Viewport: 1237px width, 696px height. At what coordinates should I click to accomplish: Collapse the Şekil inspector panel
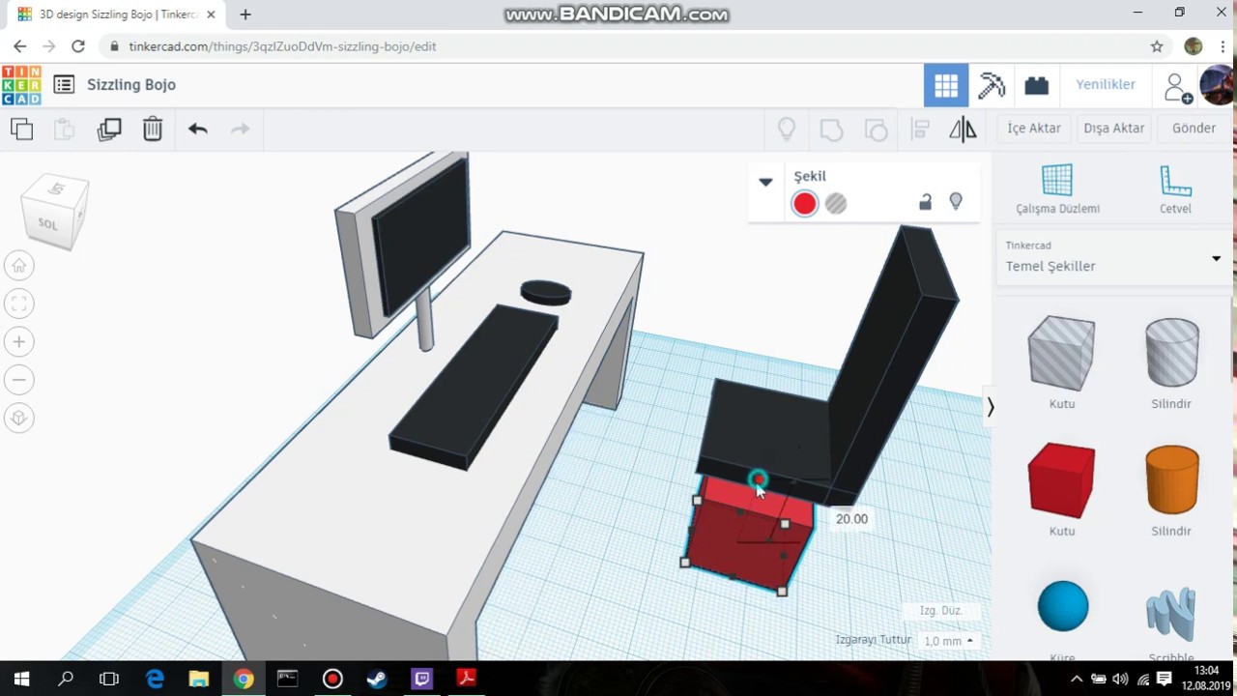pos(765,182)
